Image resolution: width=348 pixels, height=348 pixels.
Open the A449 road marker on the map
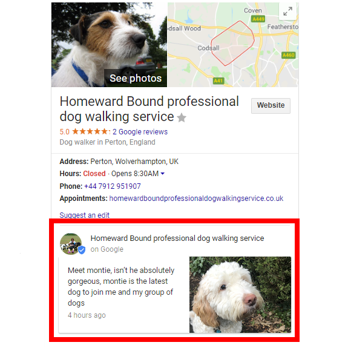tap(258, 19)
